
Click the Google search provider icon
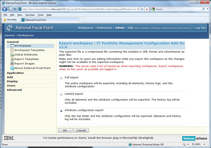[x=153, y=9]
